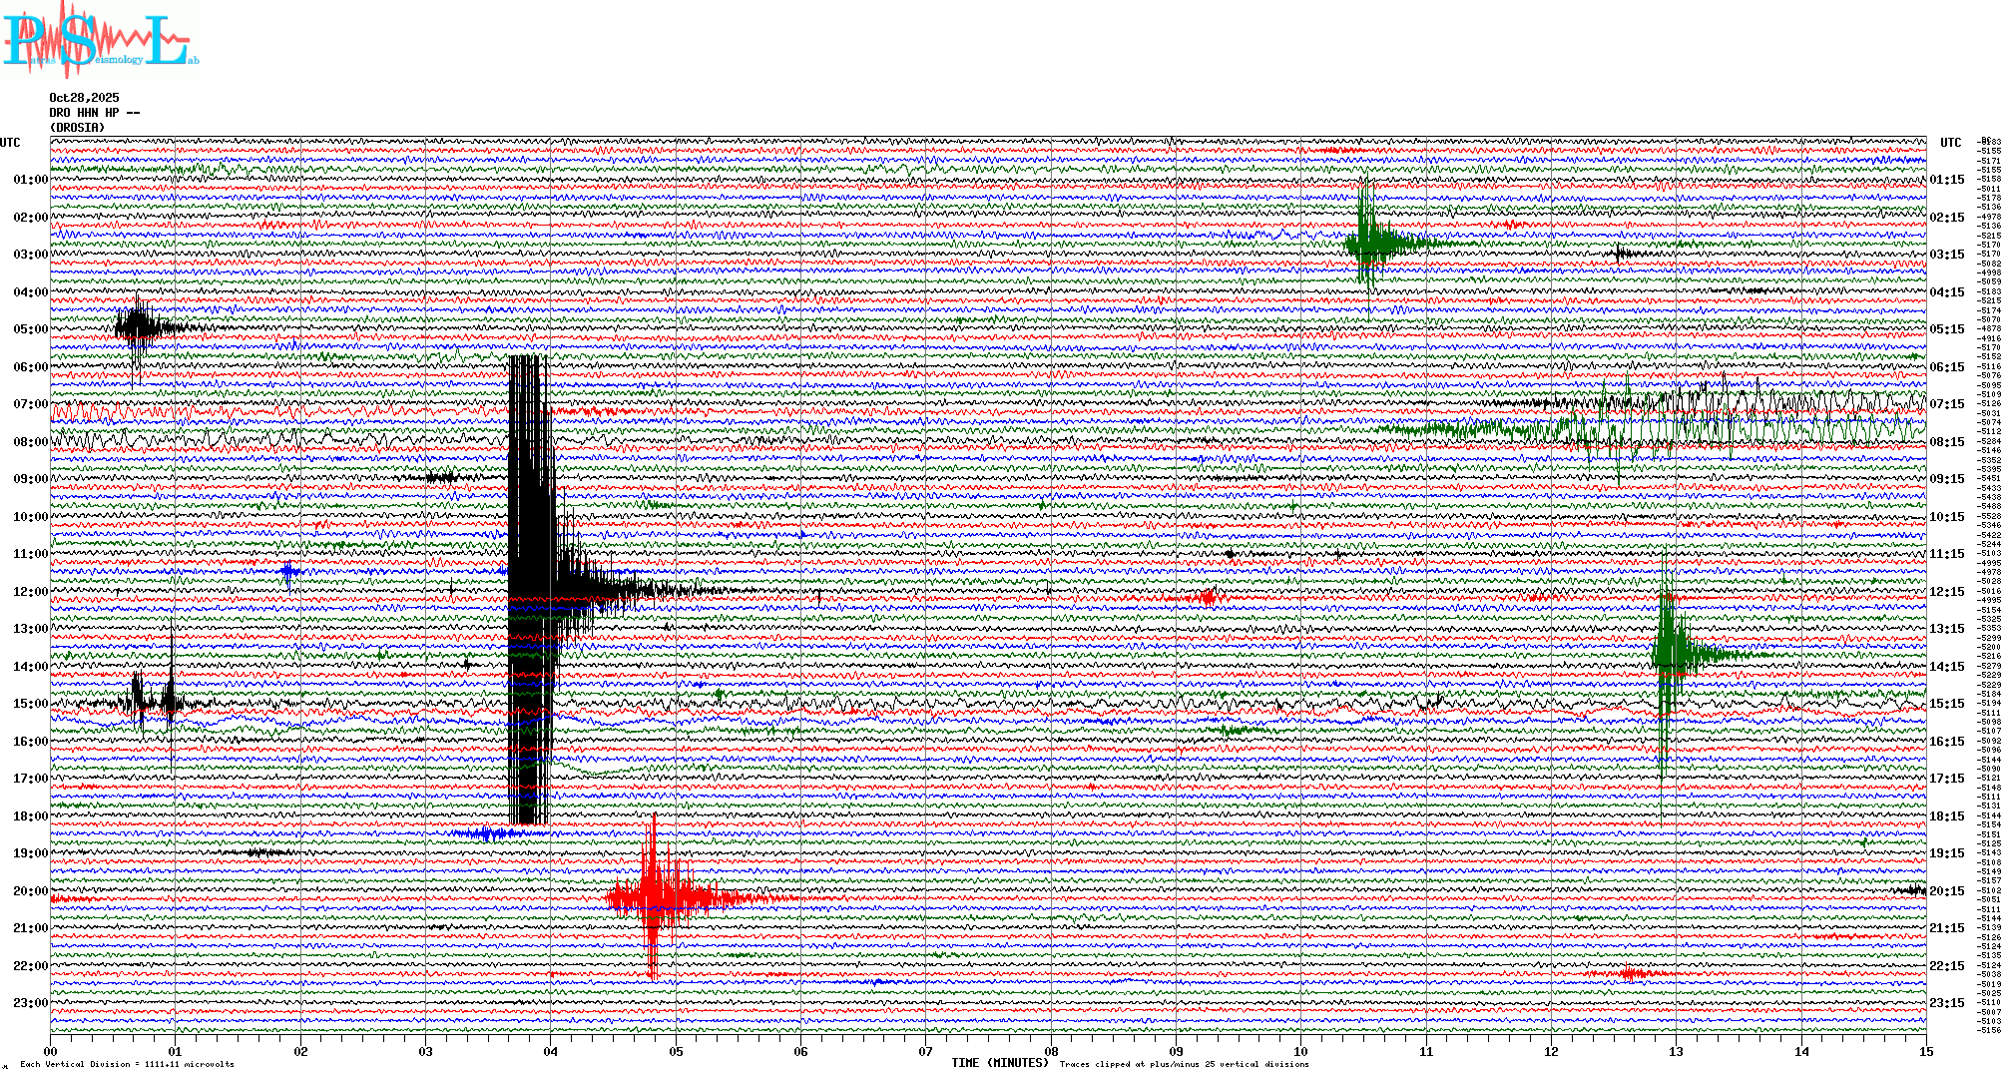Viewport: 2006px width, 1078px height.
Task: Click minute 08 tick on bottom axis
Action: tap(1051, 1051)
